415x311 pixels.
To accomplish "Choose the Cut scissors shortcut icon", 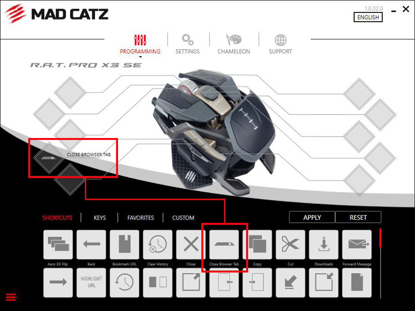I will (290, 245).
